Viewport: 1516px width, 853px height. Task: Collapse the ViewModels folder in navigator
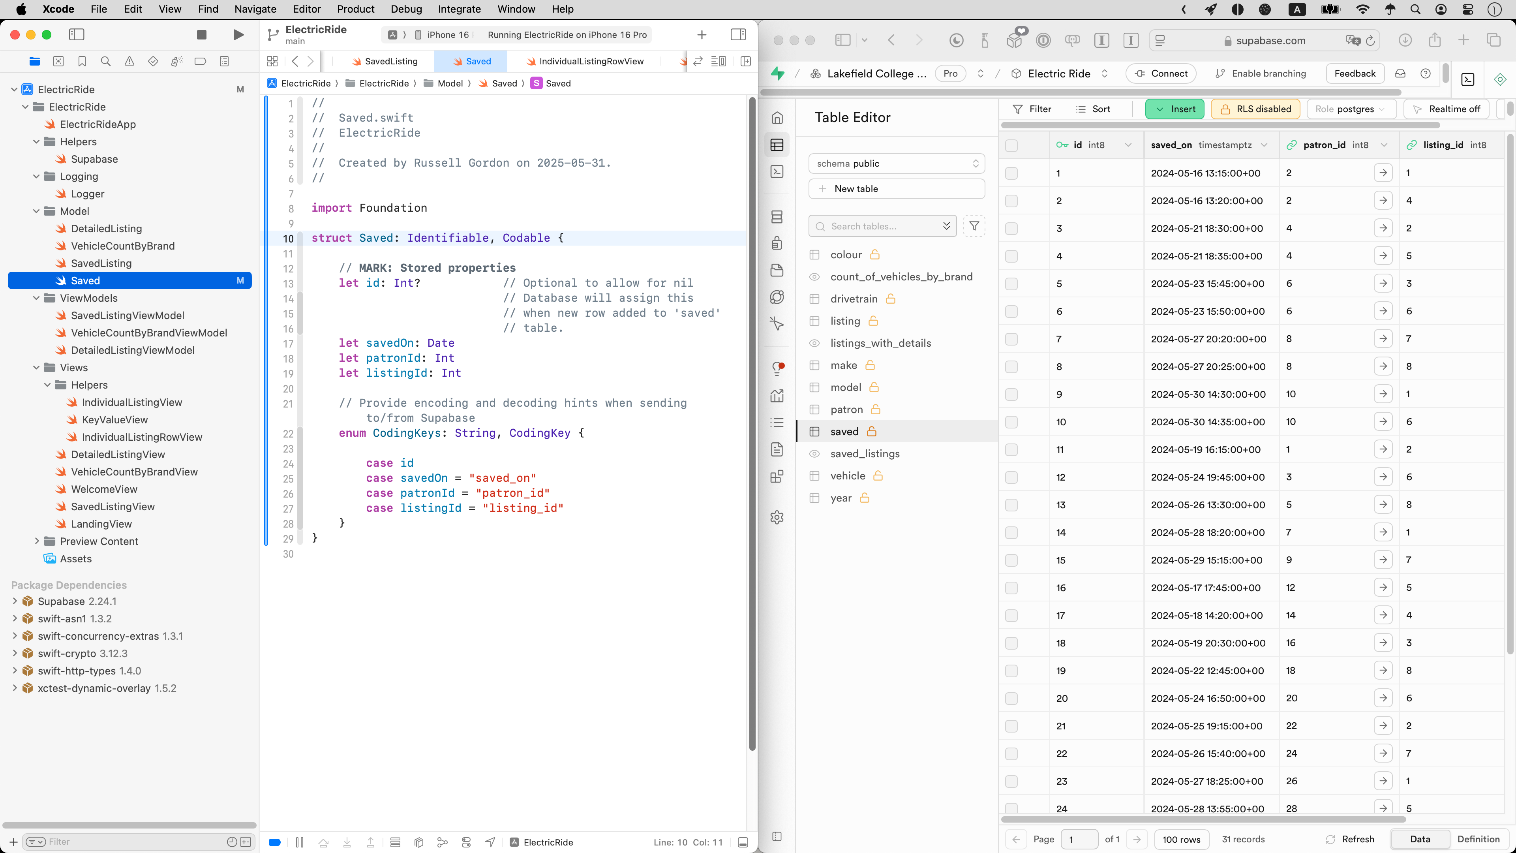[x=36, y=298]
